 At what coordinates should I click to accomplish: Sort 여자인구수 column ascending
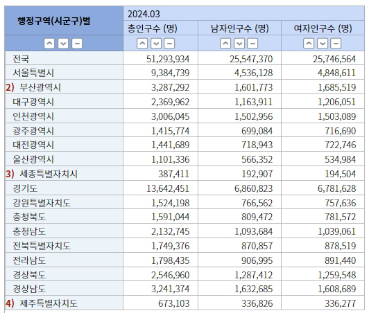[x=309, y=44]
